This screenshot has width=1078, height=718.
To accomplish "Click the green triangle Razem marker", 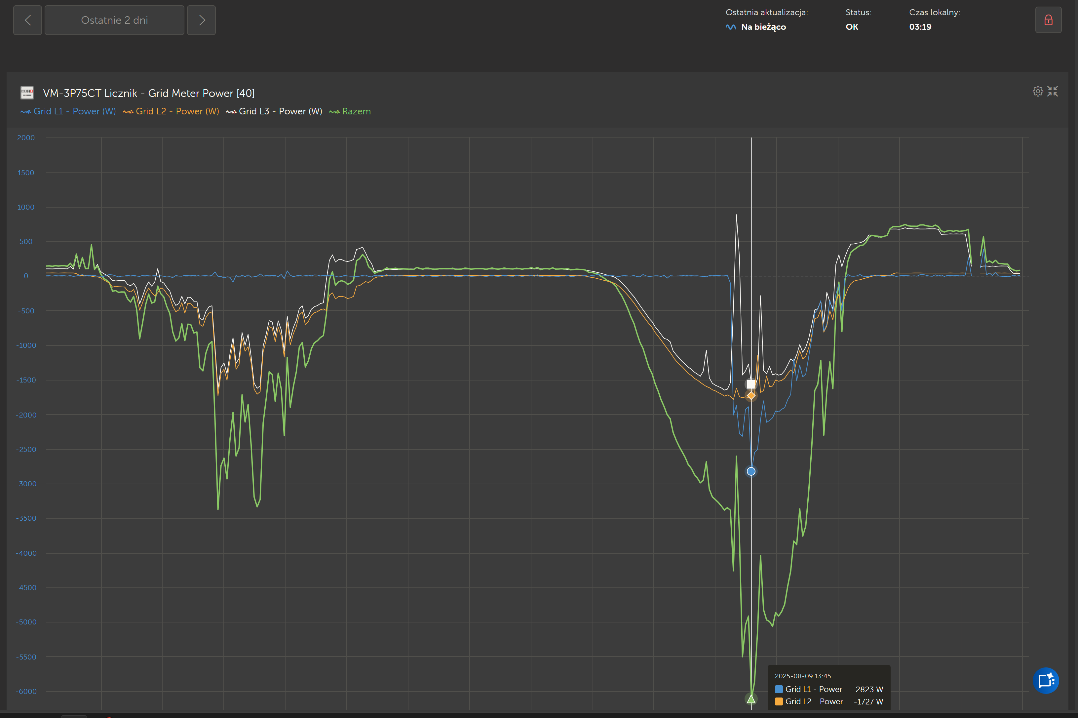I will [751, 699].
